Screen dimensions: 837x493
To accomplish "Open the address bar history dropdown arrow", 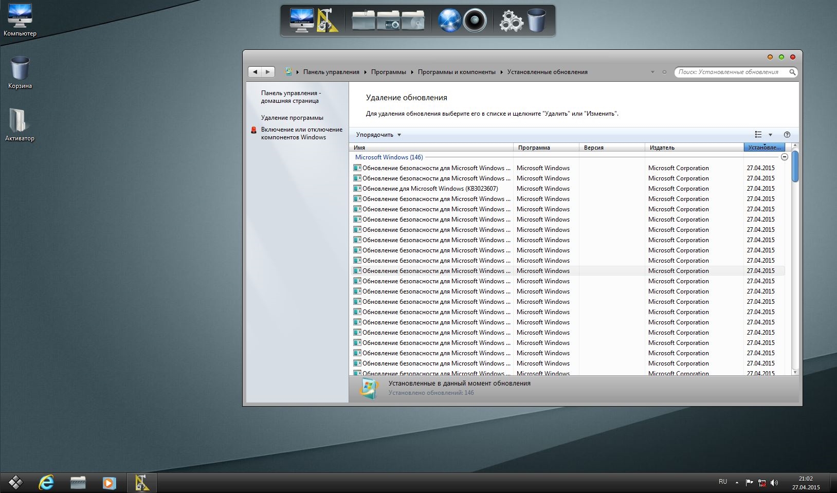I will [x=652, y=72].
